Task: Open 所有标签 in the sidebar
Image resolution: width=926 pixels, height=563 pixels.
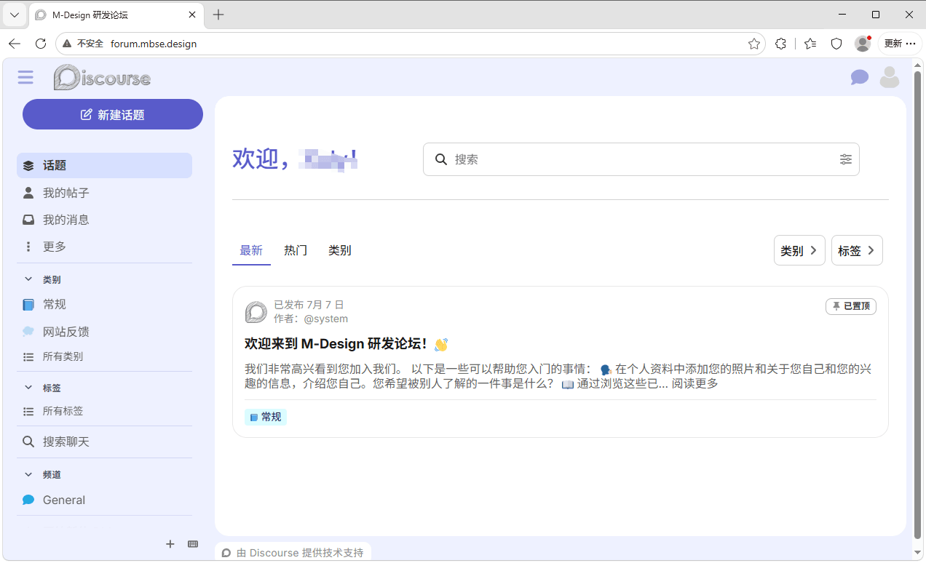Action: pyautogui.click(x=104, y=411)
